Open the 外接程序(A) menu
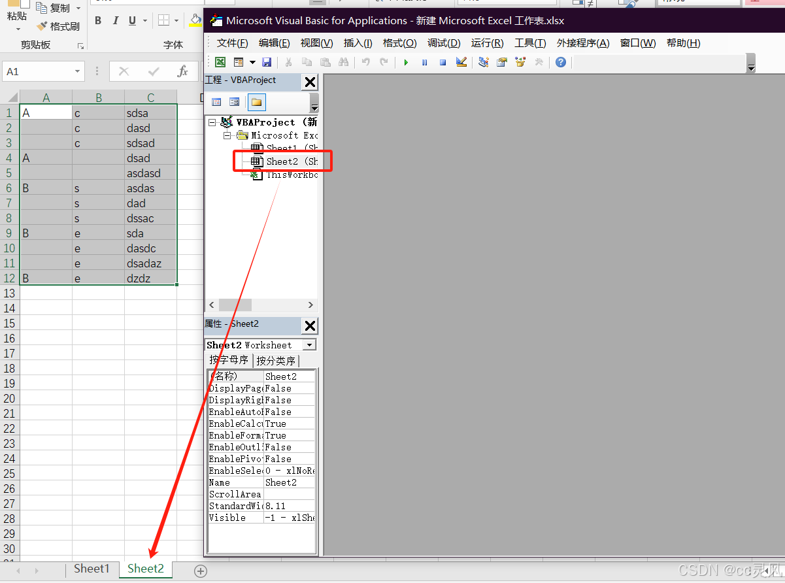 (x=583, y=43)
